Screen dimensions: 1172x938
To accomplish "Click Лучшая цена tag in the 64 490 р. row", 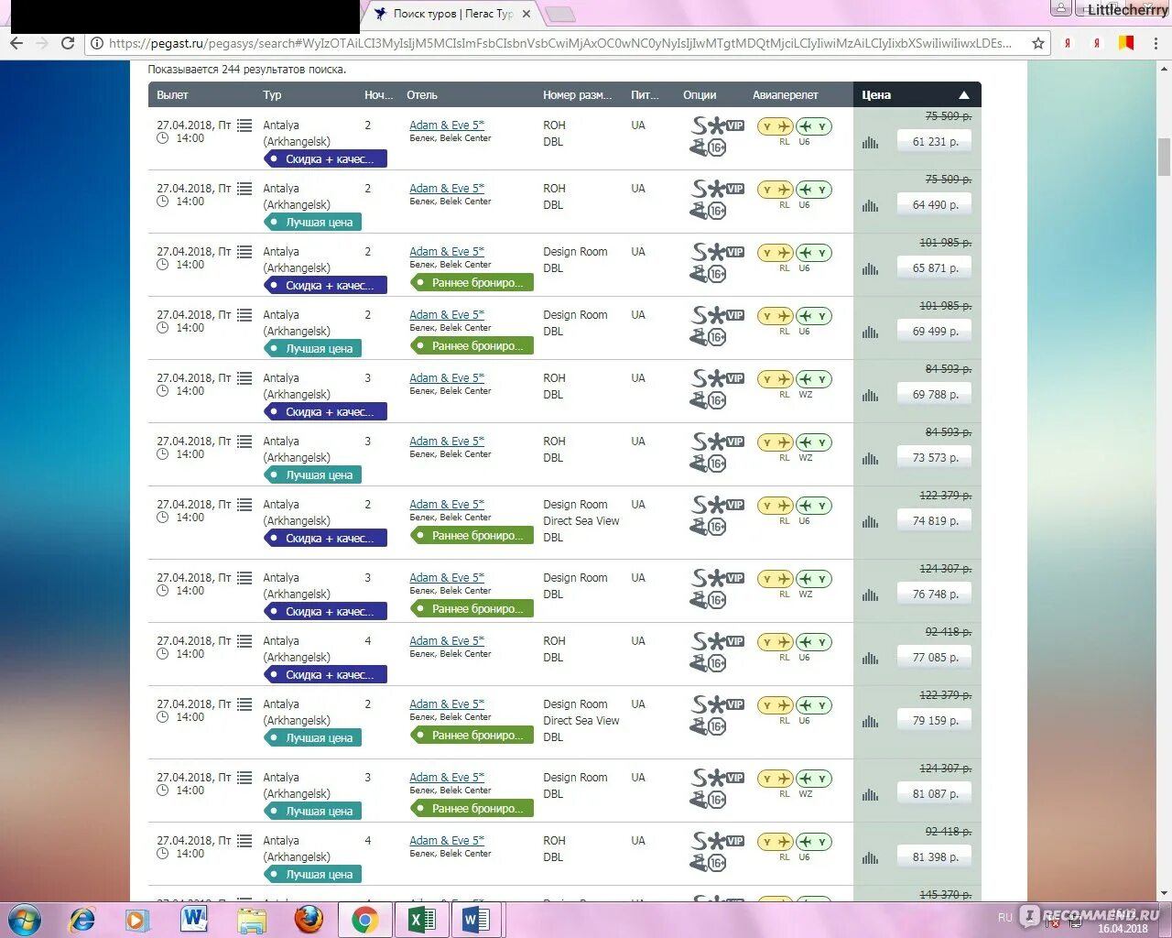I will [313, 223].
